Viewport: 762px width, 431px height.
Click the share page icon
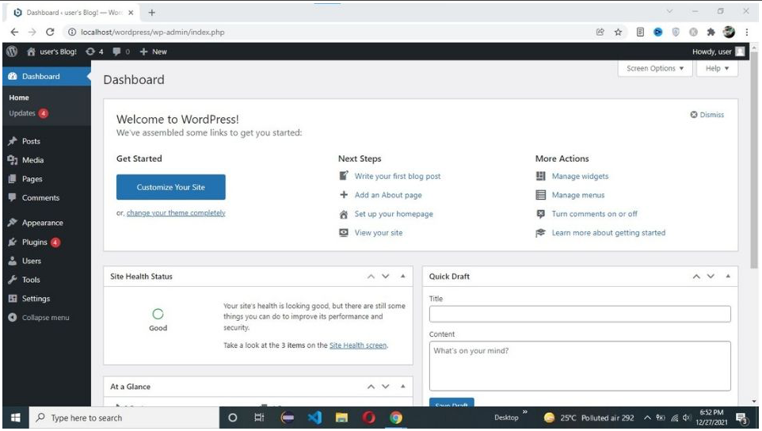pyautogui.click(x=600, y=32)
